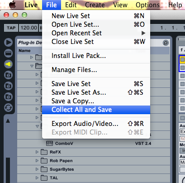Toggle the browser show/hide triangle button
185x183 pixels.
(9, 43)
